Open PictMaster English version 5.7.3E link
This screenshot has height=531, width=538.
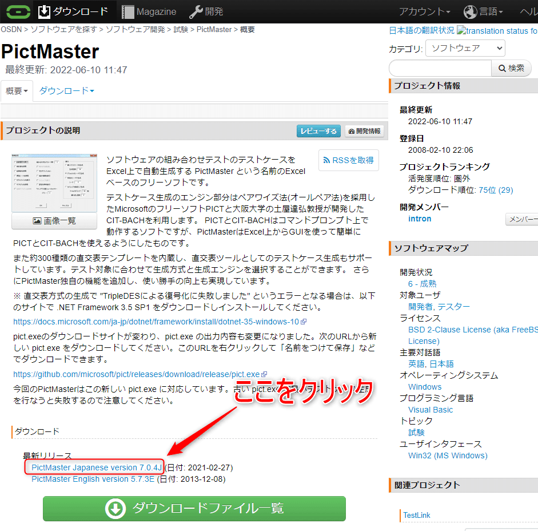[93, 479]
